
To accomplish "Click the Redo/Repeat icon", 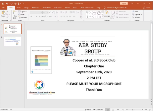I will (12, 4).
